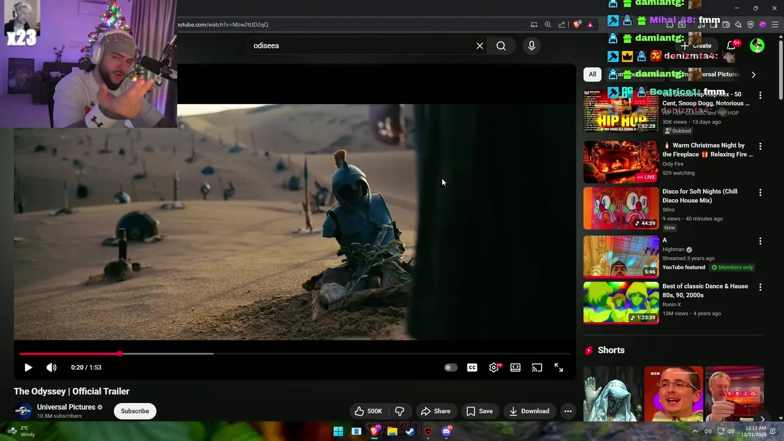Click the Share button
This screenshot has height=441, width=784.
(435, 411)
